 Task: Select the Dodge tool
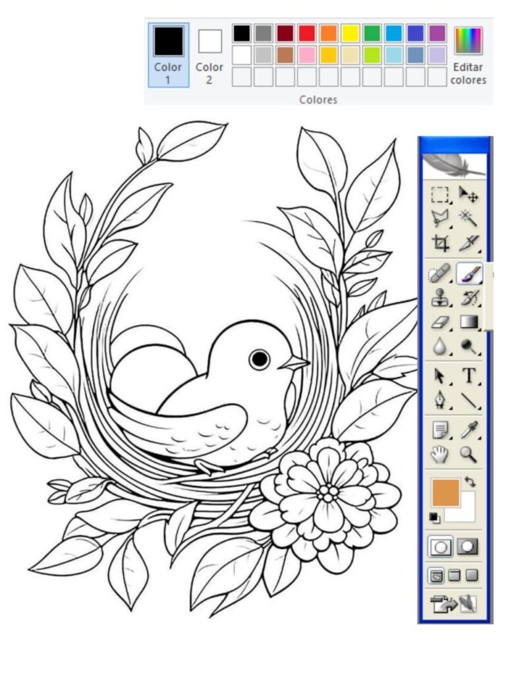pyautogui.click(x=468, y=346)
